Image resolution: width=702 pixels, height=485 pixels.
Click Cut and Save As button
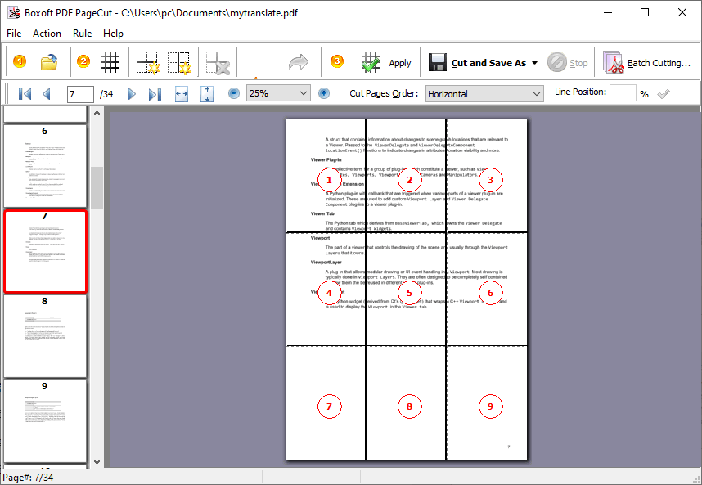click(x=477, y=63)
